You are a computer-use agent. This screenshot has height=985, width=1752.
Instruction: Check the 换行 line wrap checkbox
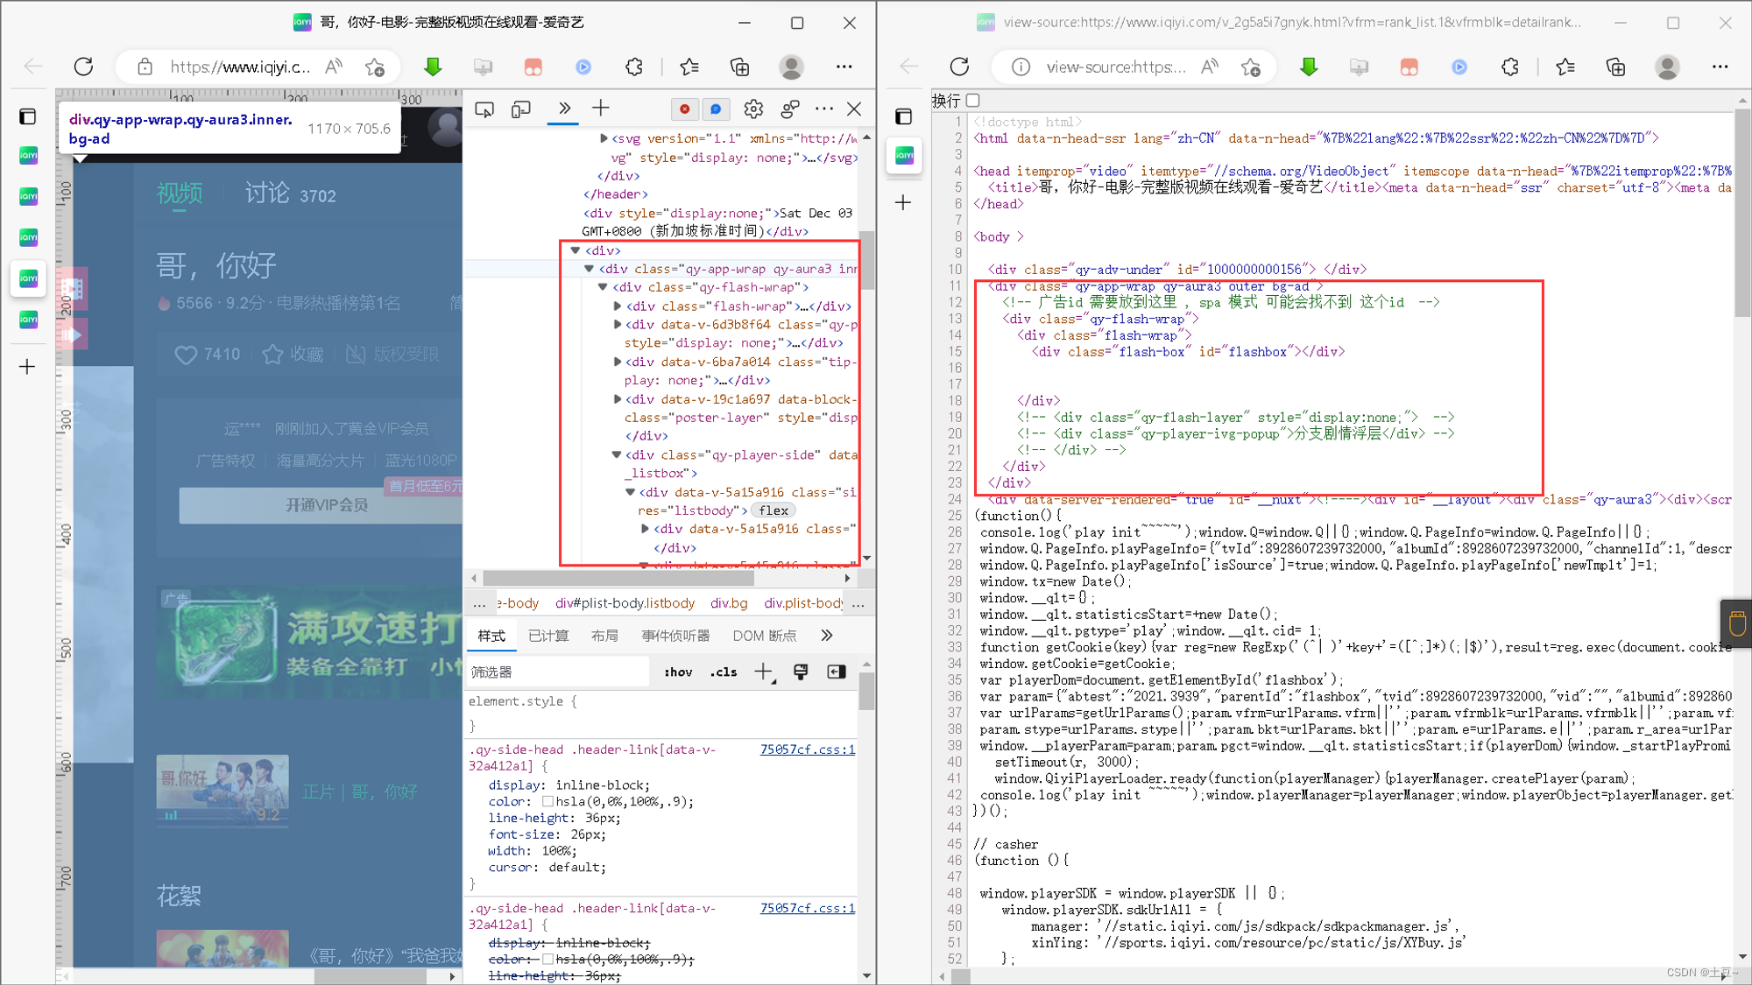point(973,101)
